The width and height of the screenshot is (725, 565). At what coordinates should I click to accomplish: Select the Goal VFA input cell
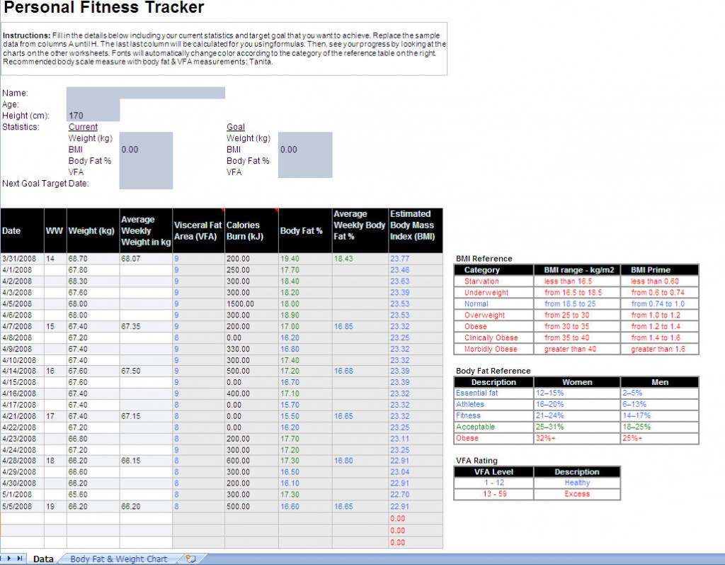pos(305,172)
